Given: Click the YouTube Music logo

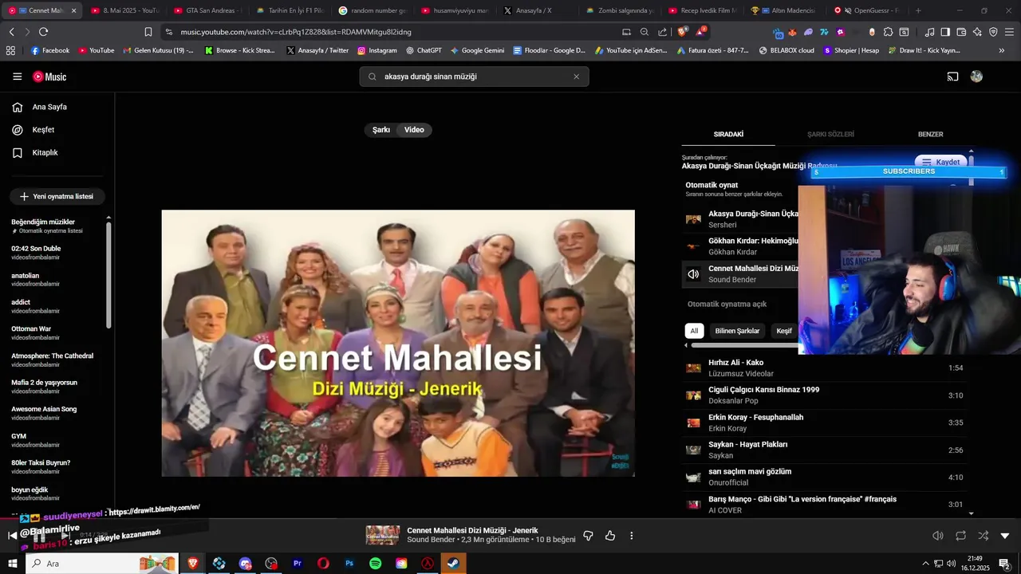Looking at the screenshot, I should click(x=49, y=77).
